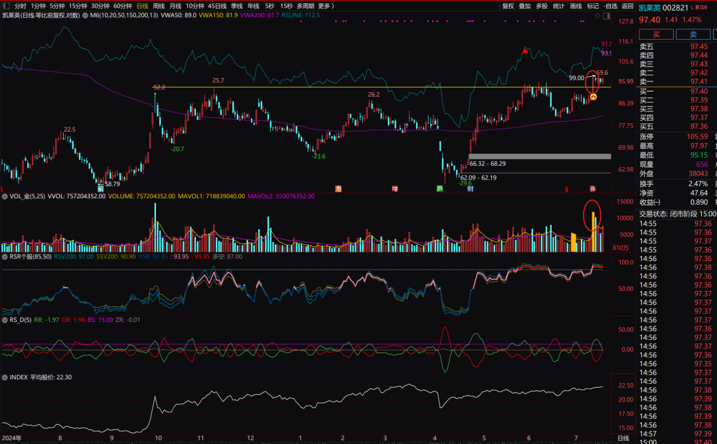Click the 标记 mark button

593,6
